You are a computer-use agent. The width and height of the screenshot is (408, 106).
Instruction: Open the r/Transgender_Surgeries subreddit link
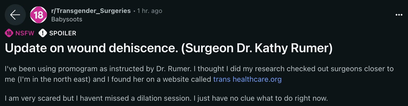(91, 11)
